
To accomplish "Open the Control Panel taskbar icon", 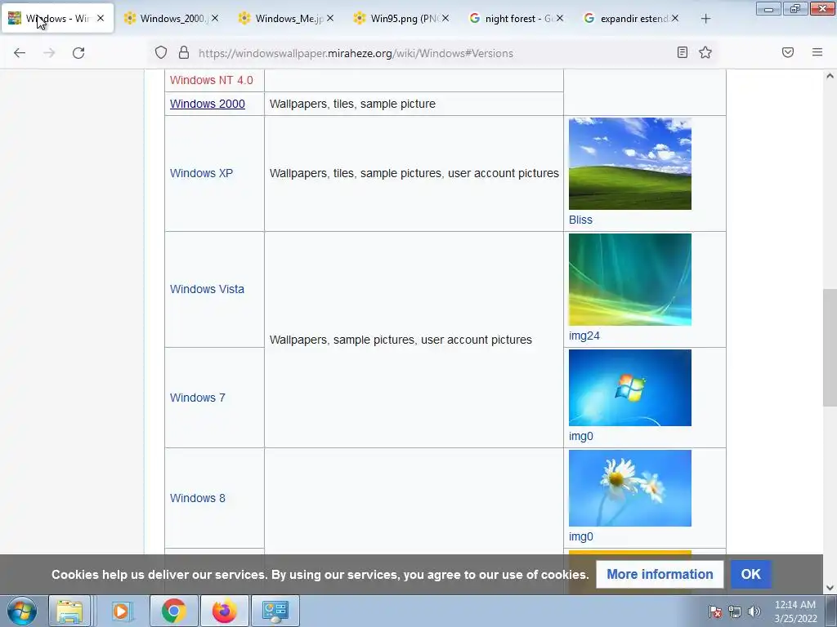I will point(275,611).
